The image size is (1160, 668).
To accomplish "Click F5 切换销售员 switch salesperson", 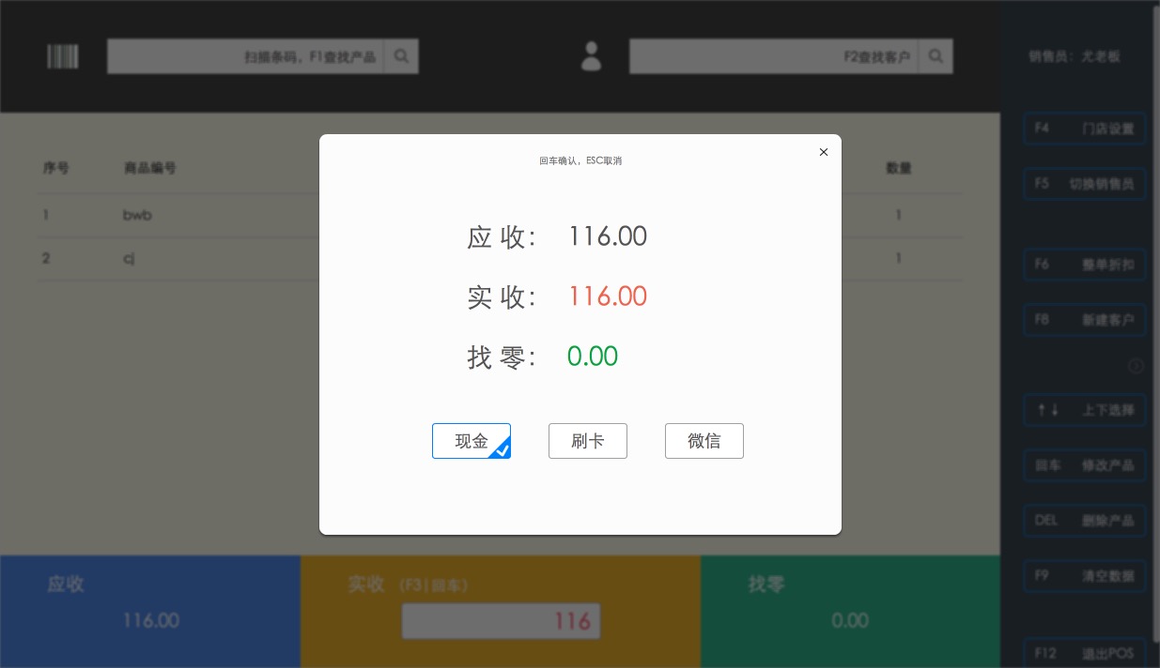I will 1085,184.
